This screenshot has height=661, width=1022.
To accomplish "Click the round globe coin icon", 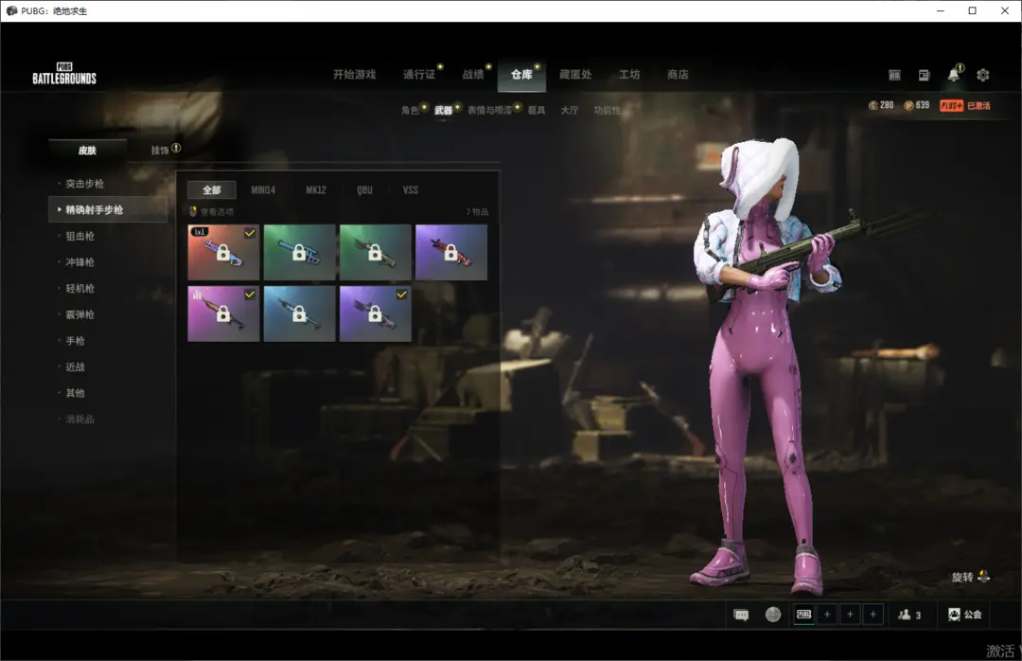I will 773,615.
